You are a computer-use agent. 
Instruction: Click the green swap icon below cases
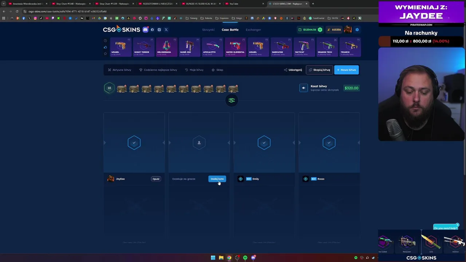[x=232, y=100]
